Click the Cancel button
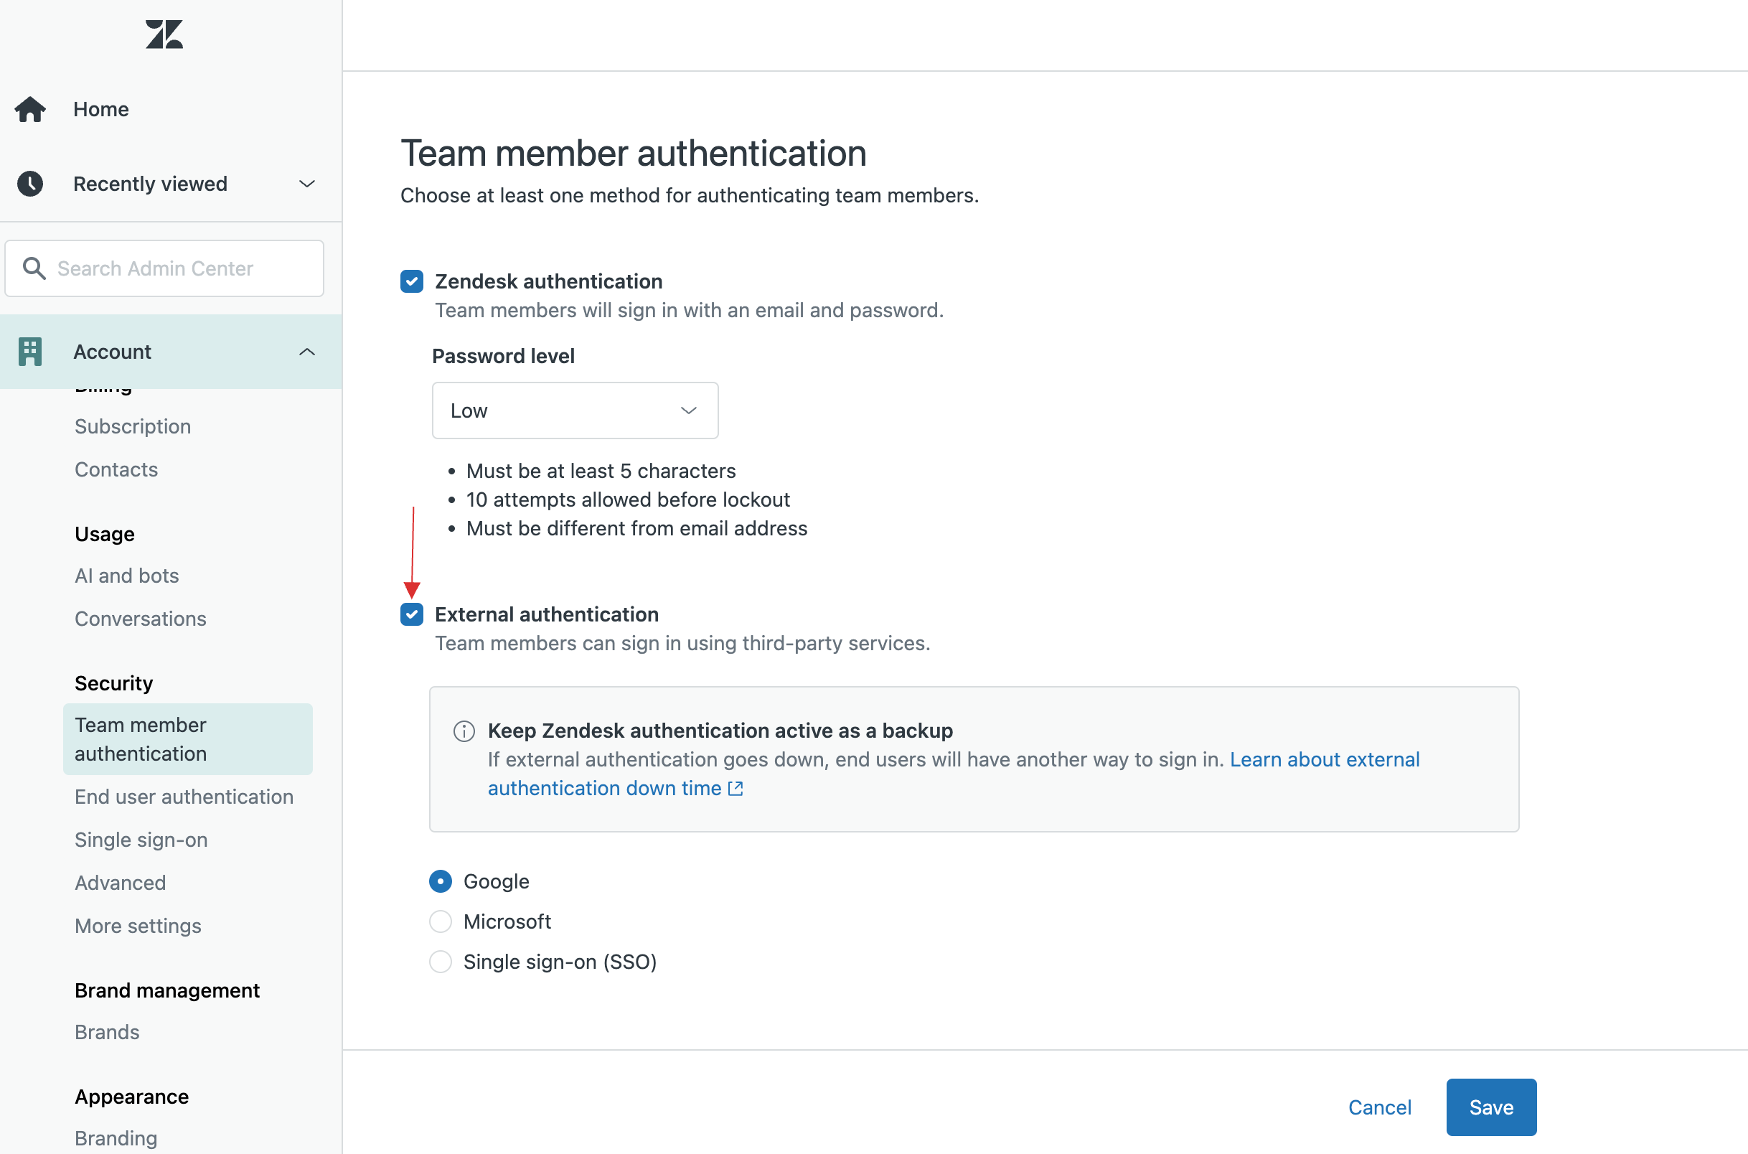The image size is (1748, 1154). [1379, 1107]
